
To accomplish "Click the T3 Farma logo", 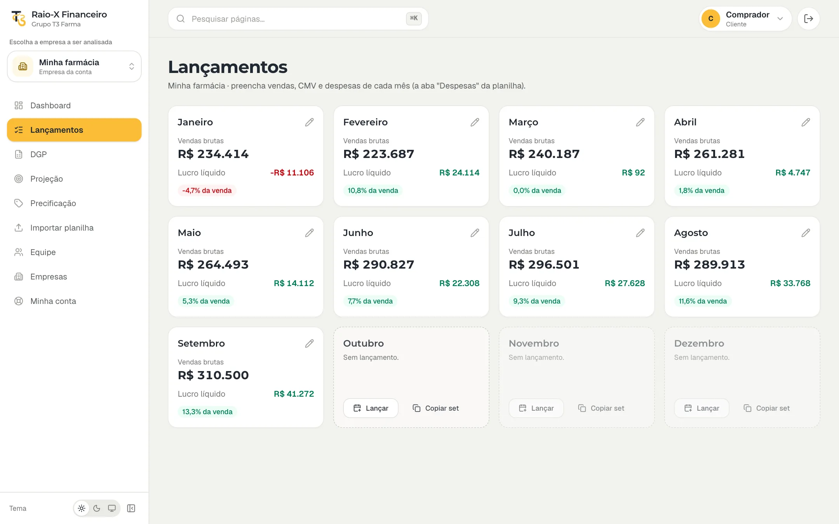I will (x=18, y=19).
